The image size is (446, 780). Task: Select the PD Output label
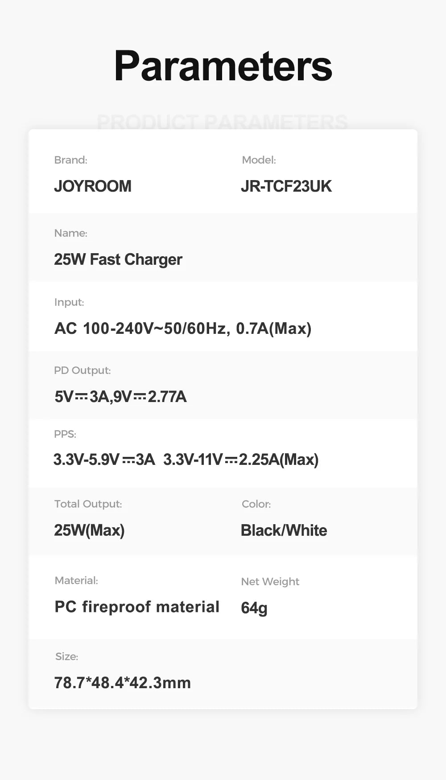click(82, 370)
